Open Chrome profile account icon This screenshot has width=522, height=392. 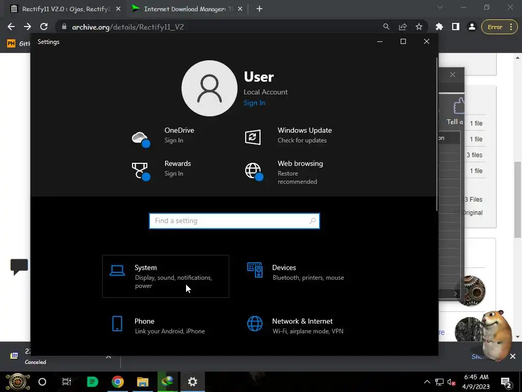472,27
